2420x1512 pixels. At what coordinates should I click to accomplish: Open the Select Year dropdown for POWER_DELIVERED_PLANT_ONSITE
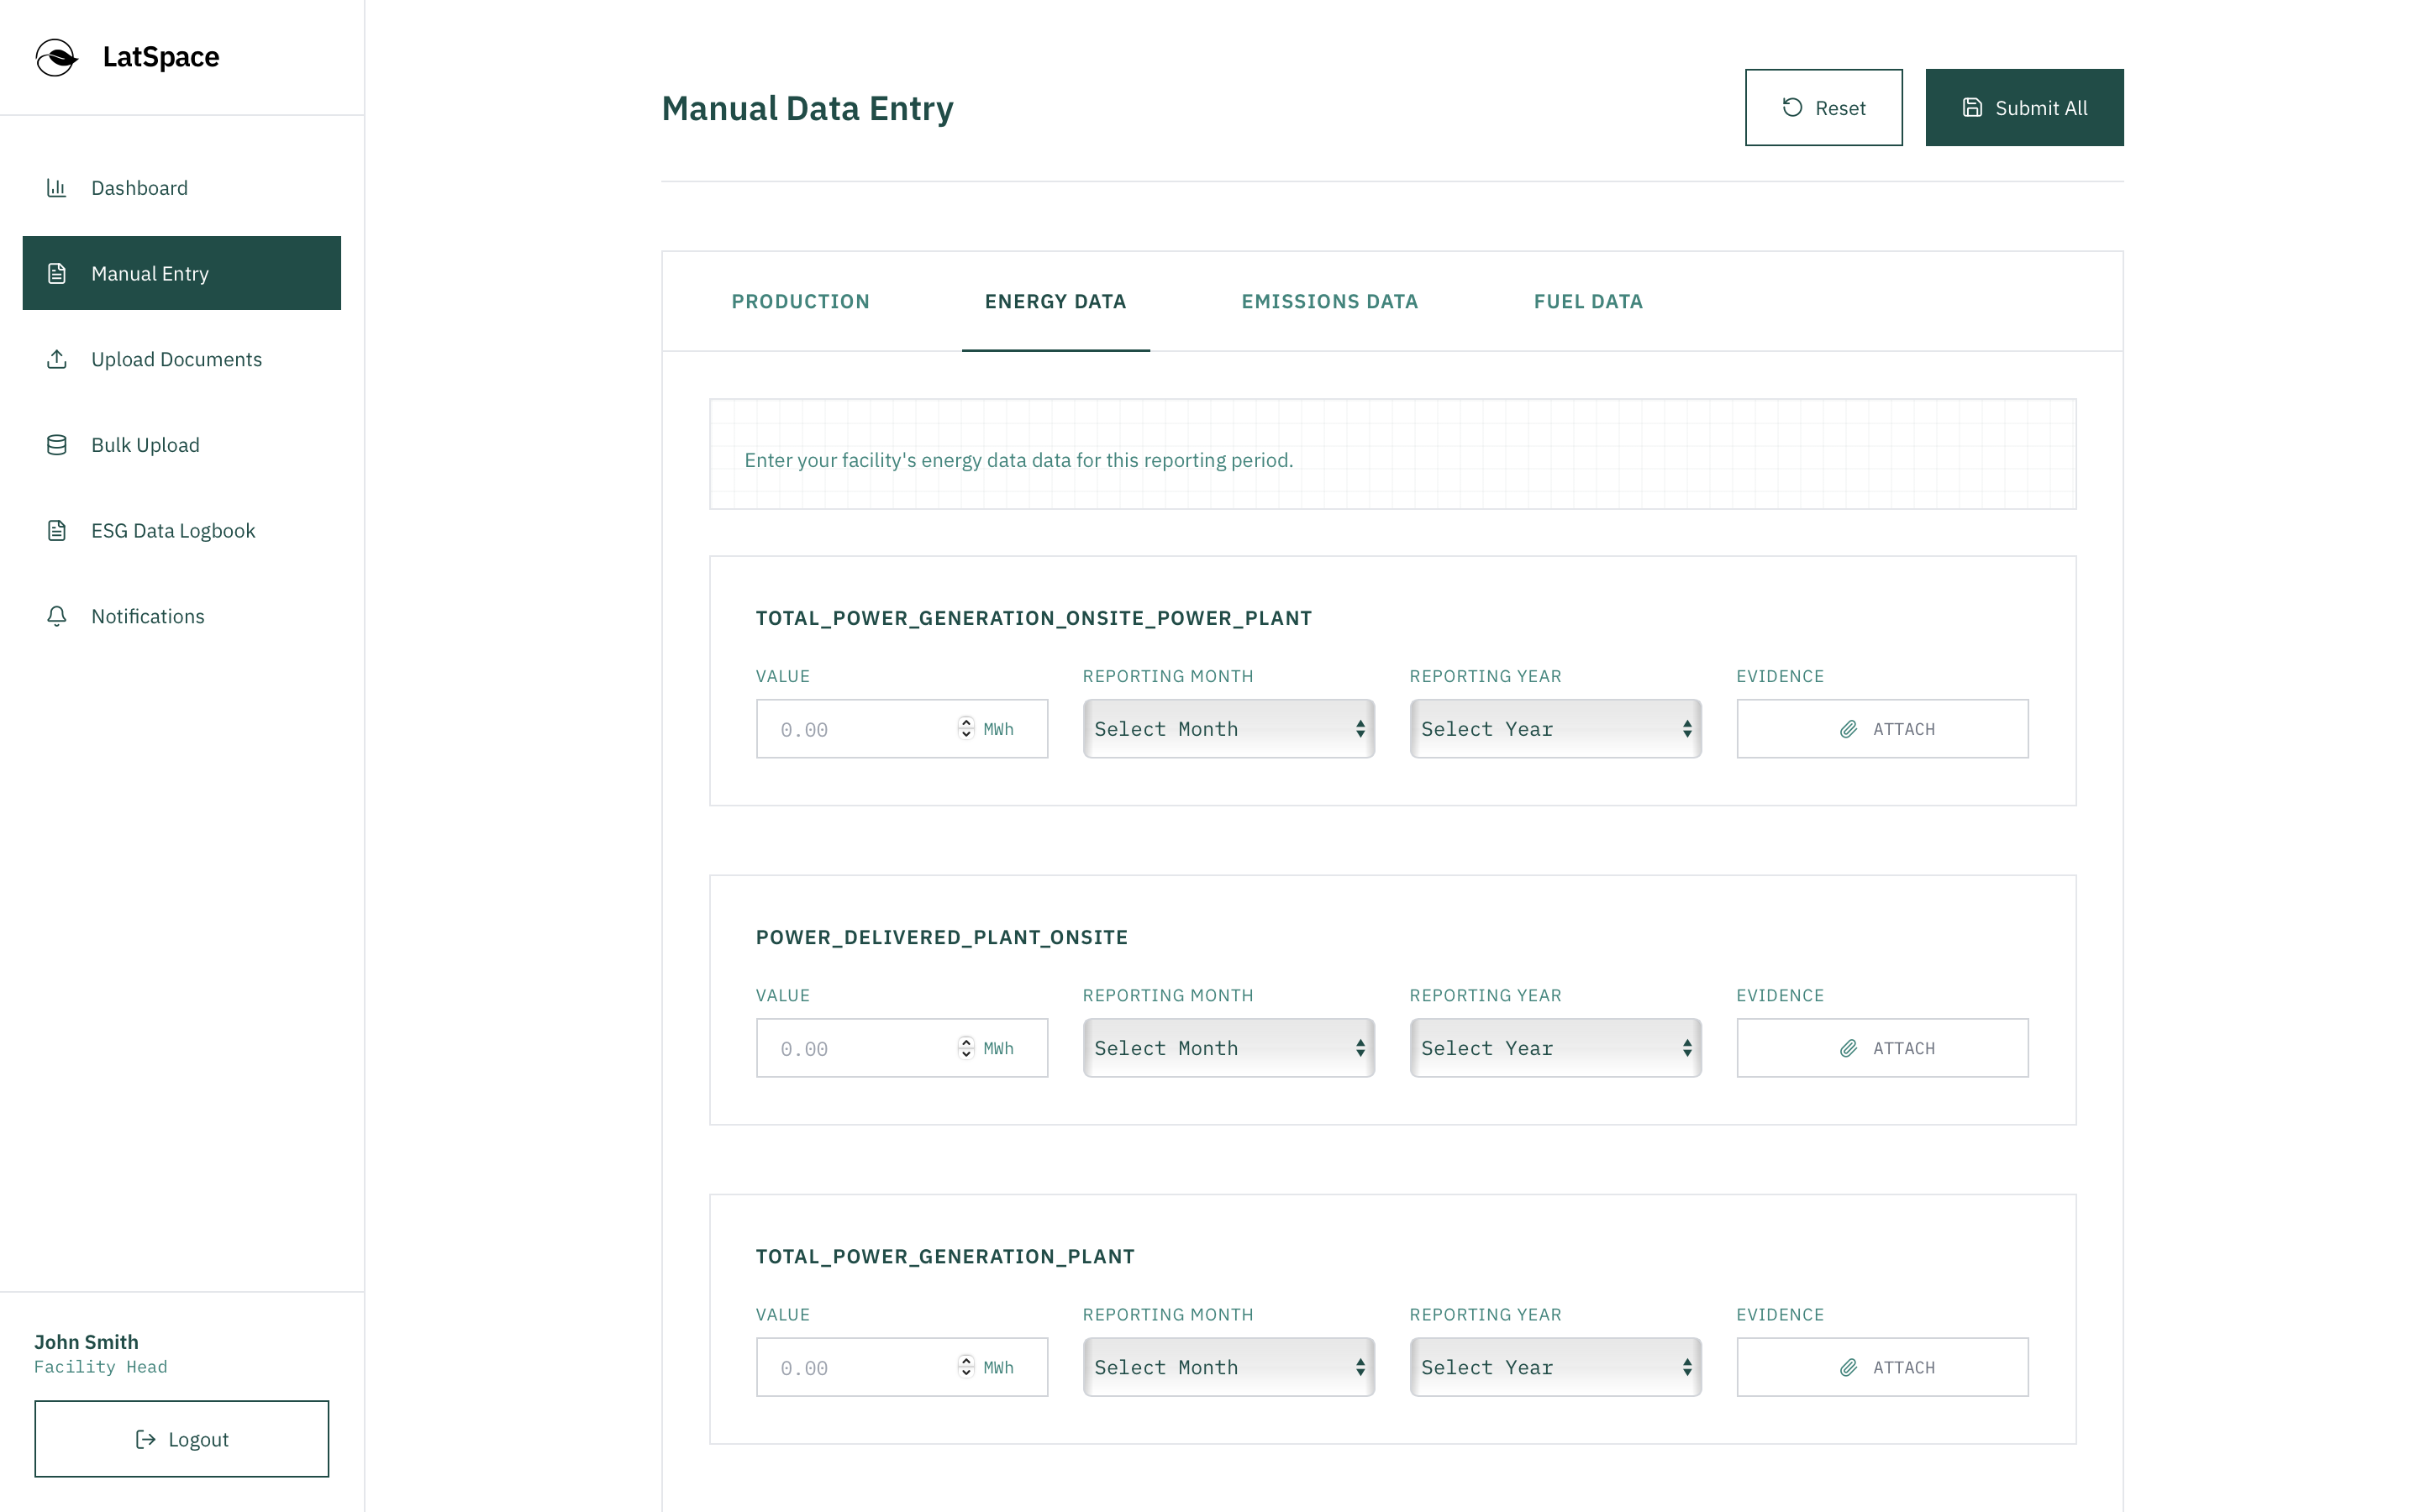(1554, 1047)
